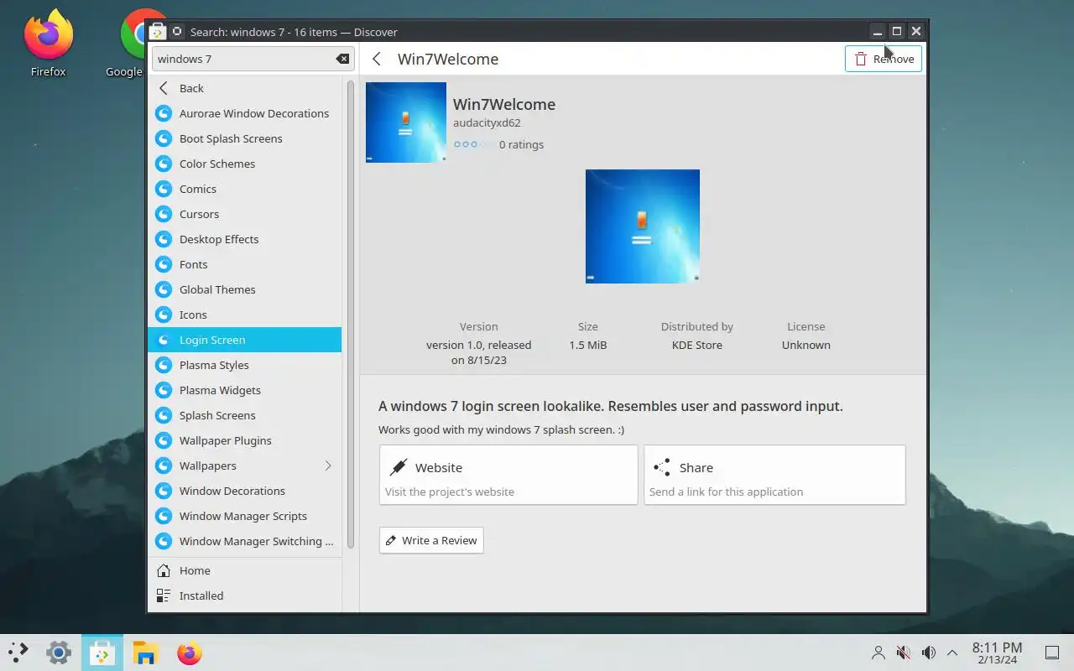Open System Settings from the taskbar
This screenshot has width=1074, height=671.
[59, 653]
